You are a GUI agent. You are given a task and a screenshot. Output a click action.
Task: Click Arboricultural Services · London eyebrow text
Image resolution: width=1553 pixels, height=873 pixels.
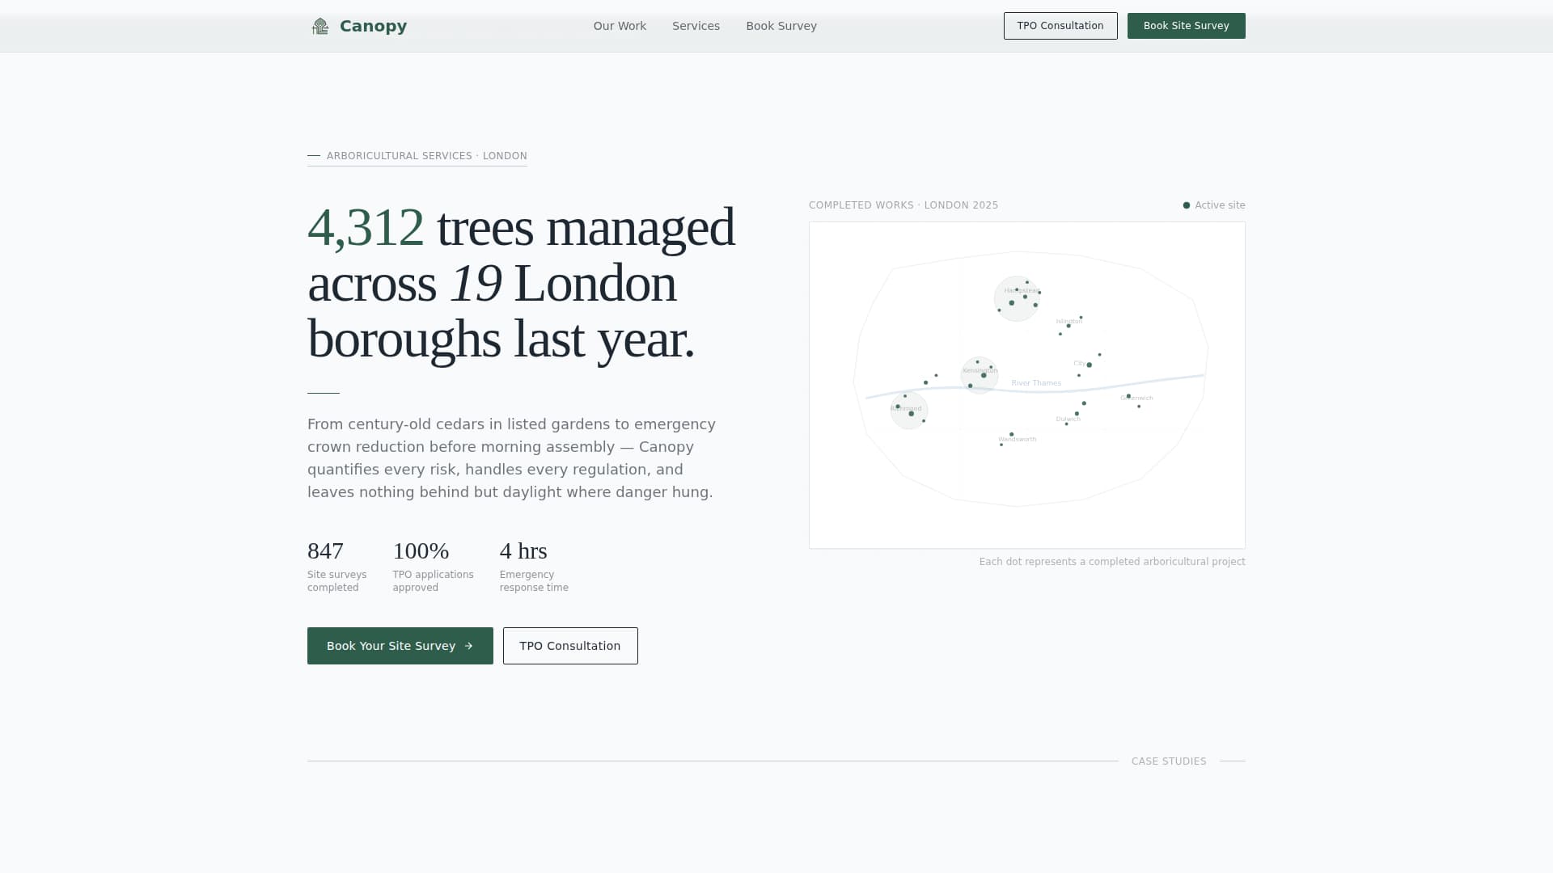[x=427, y=156]
